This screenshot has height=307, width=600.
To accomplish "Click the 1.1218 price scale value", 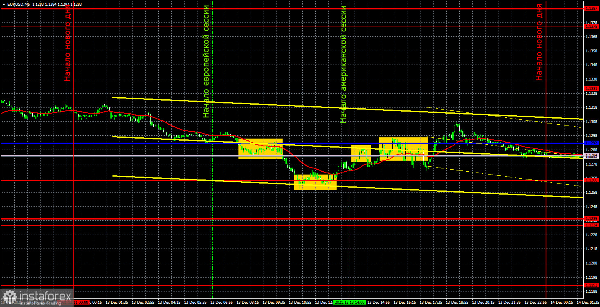I will (x=591, y=249).
